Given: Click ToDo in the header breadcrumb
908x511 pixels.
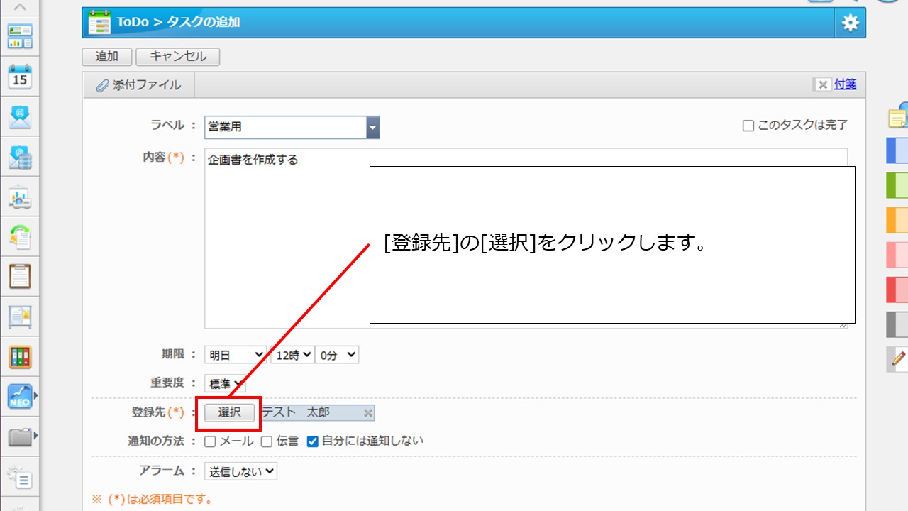Looking at the screenshot, I should 133,22.
